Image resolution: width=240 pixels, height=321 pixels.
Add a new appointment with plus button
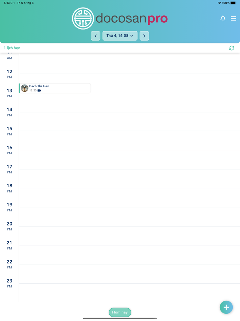[x=226, y=307]
